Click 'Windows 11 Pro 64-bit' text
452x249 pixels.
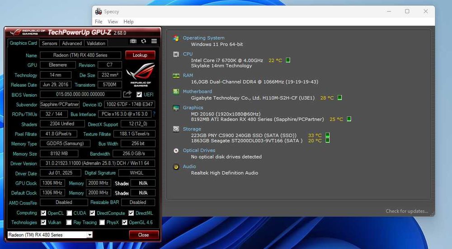coord(217,44)
